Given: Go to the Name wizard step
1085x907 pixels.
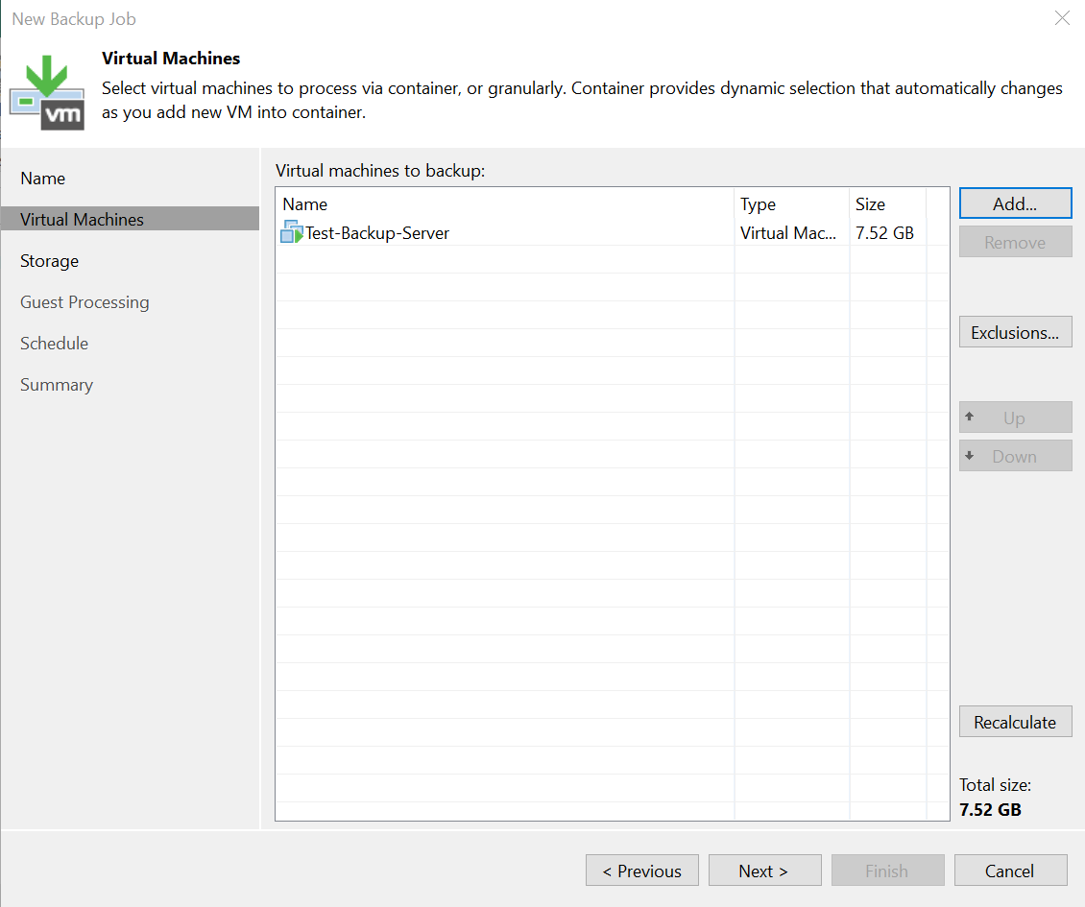Looking at the screenshot, I should coord(43,179).
